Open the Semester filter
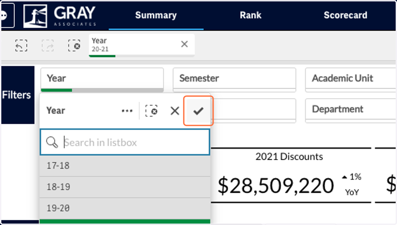This screenshot has height=225, width=397. 234,80
